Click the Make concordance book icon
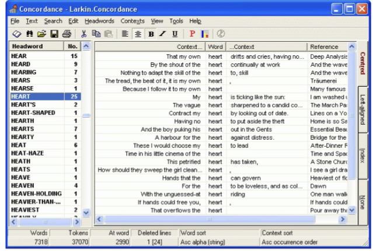 [x=17, y=34]
